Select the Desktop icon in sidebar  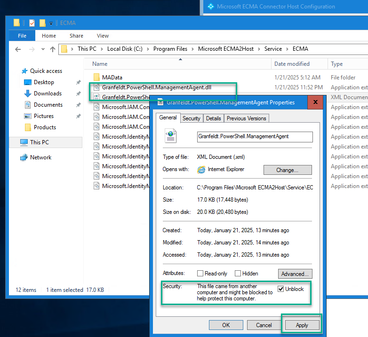pos(28,82)
